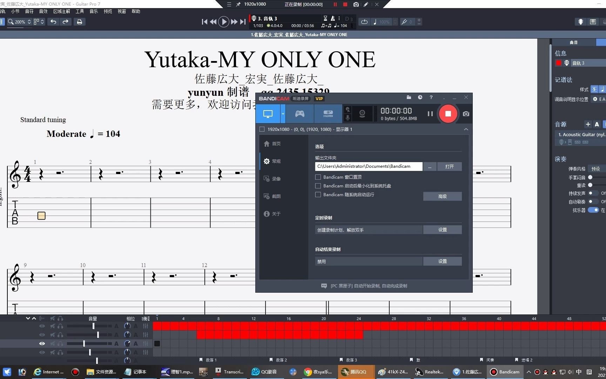Fast forward one bar in playback
The image size is (606, 379).
[234, 22]
